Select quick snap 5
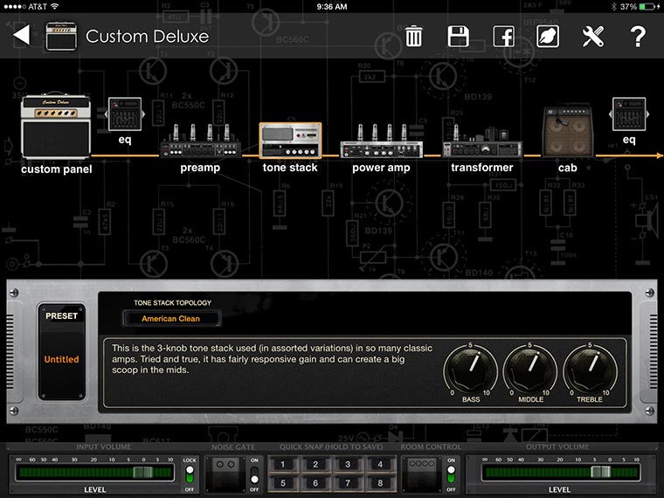 point(283,483)
